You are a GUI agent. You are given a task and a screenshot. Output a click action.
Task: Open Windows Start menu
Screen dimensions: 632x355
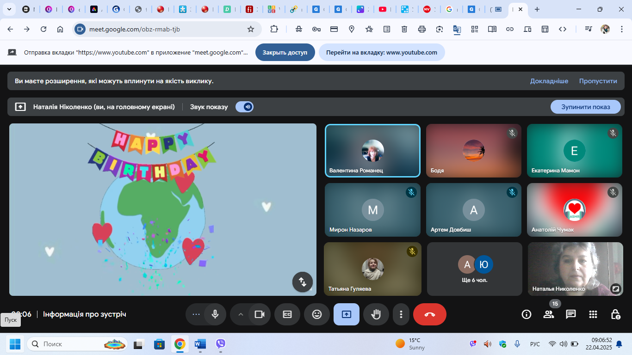[x=15, y=344]
